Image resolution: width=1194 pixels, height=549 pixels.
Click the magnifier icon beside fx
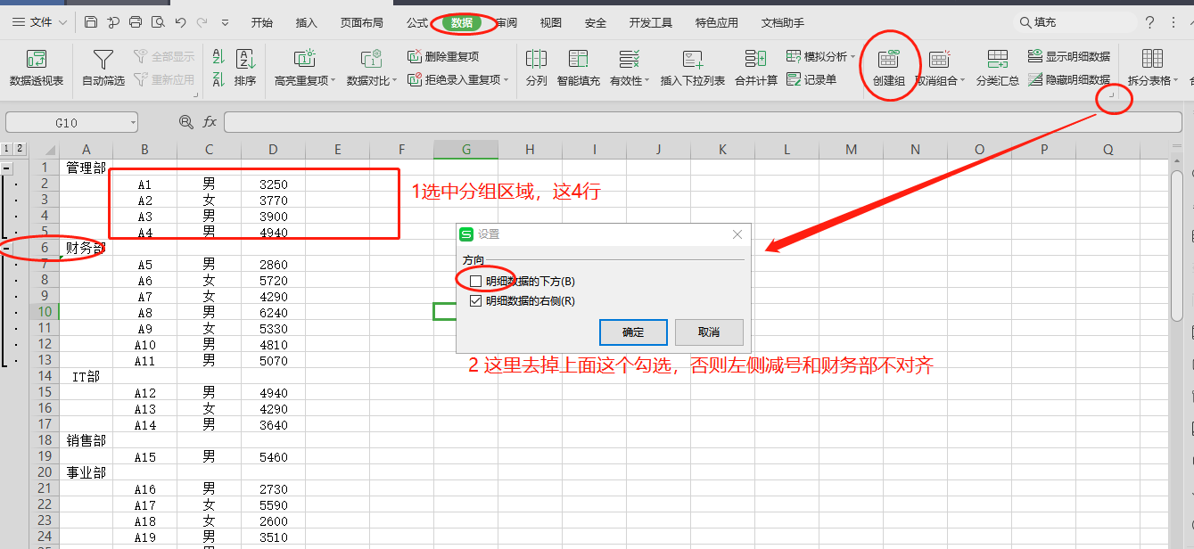click(x=185, y=122)
